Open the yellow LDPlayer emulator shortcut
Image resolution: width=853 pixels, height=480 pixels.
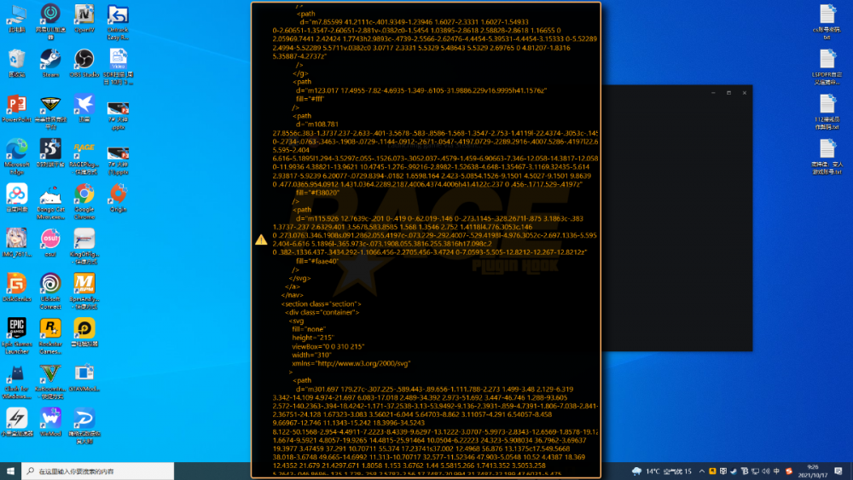click(x=84, y=333)
